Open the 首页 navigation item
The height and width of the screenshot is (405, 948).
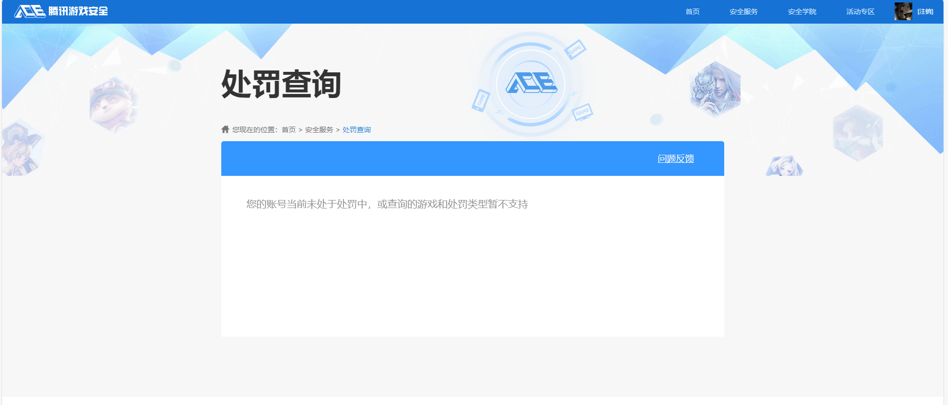(693, 12)
